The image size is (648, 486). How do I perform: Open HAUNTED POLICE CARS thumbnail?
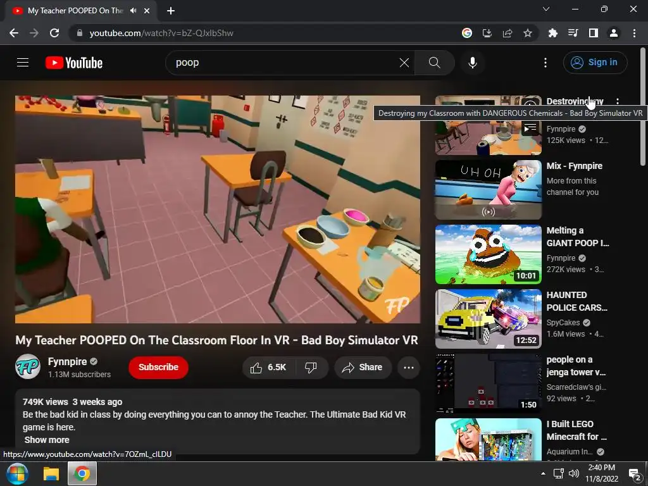(x=488, y=319)
